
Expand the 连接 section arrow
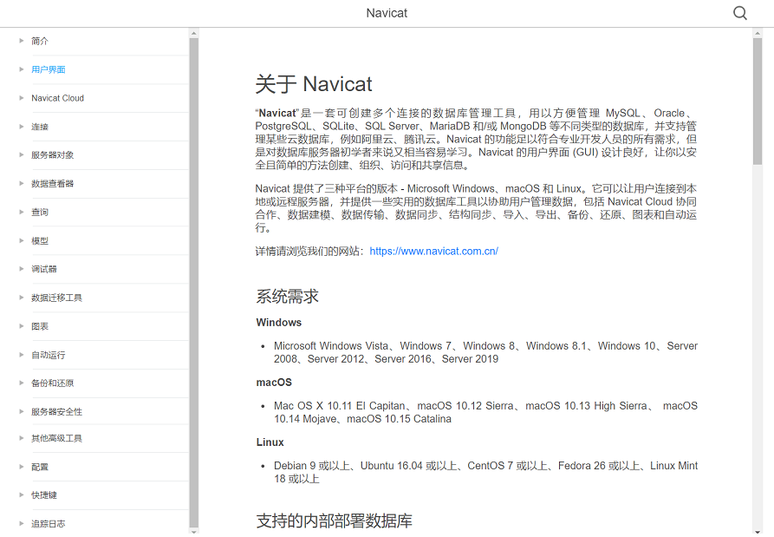pyautogui.click(x=21, y=127)
